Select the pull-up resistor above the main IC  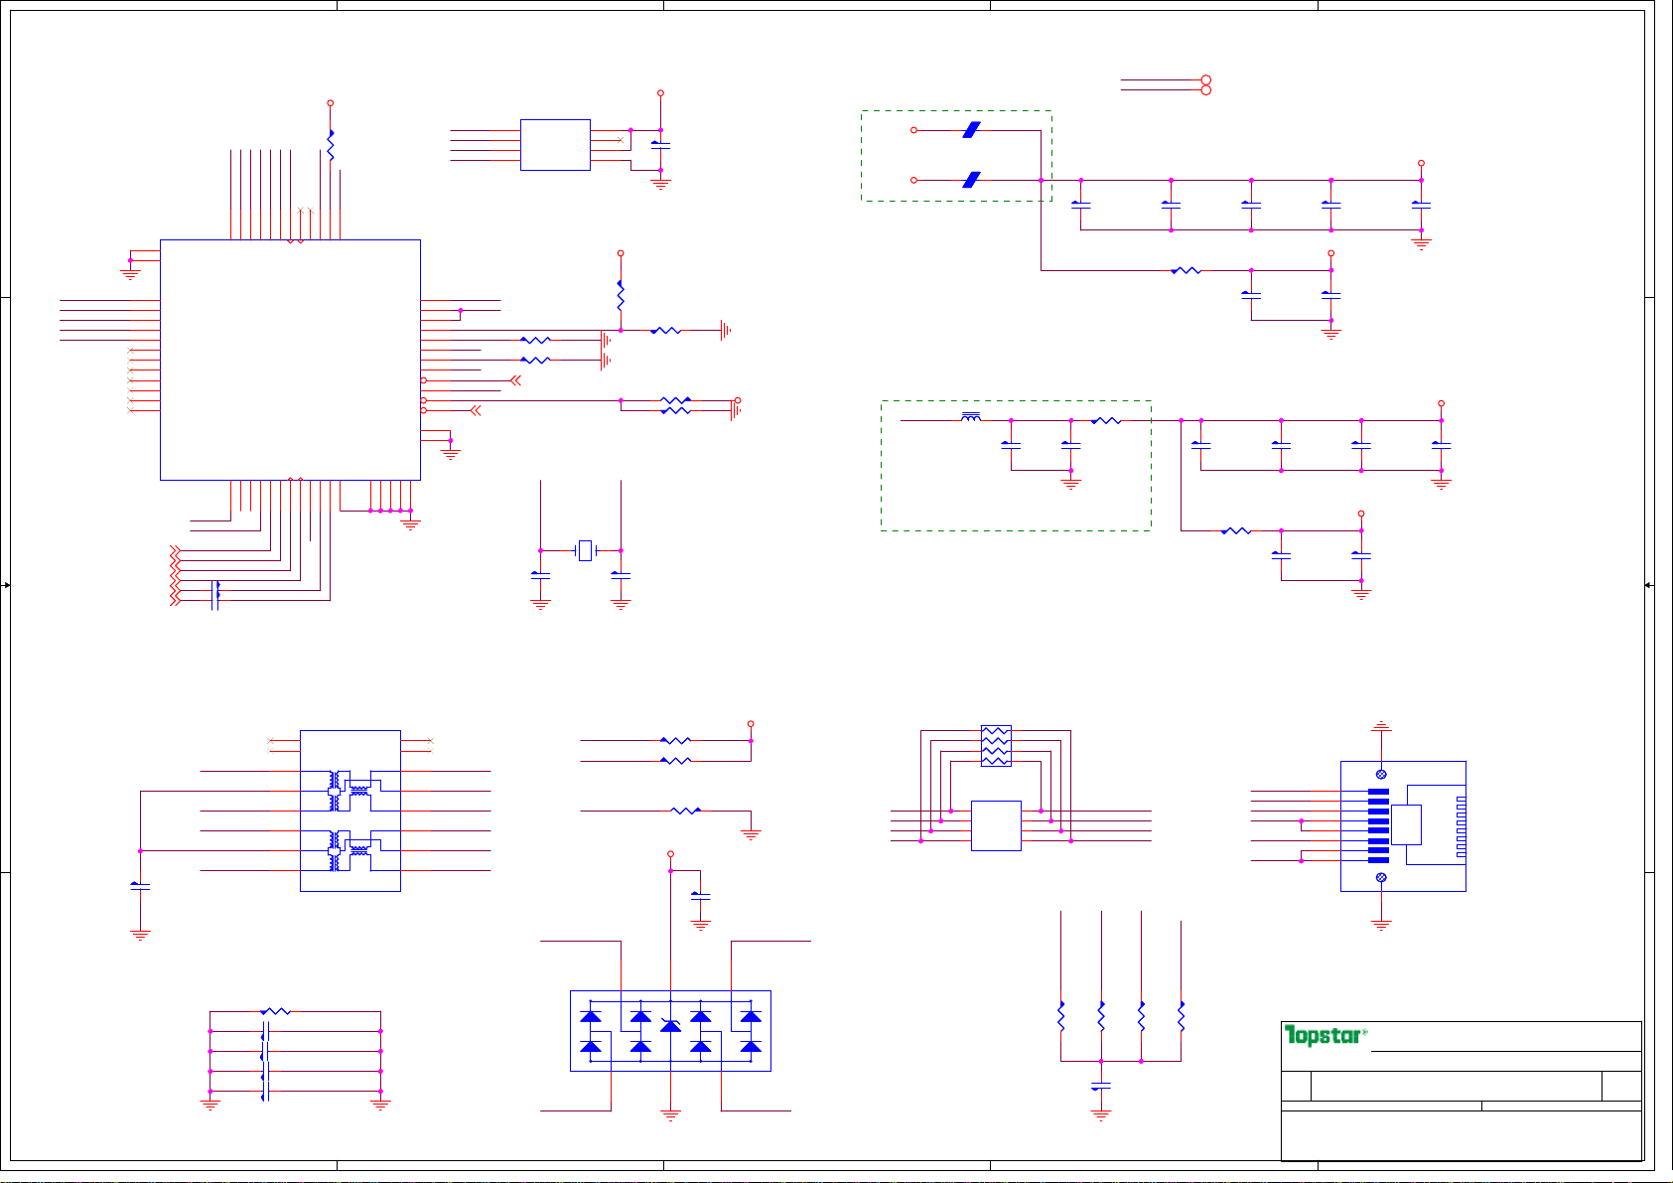point(331,146)
